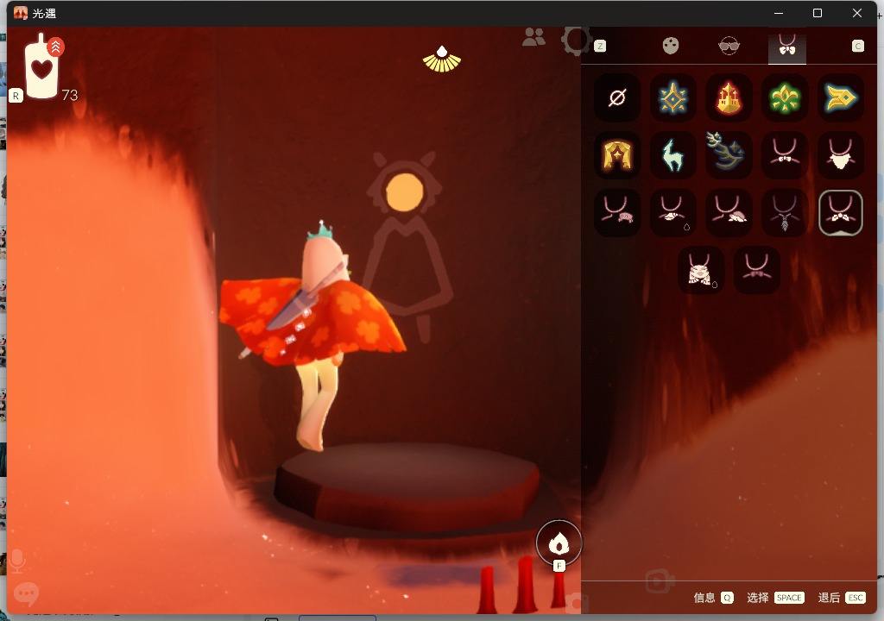Equip the crab necklace
The height and width of the screenshot is (621, 884).
(x=617, y=212)
